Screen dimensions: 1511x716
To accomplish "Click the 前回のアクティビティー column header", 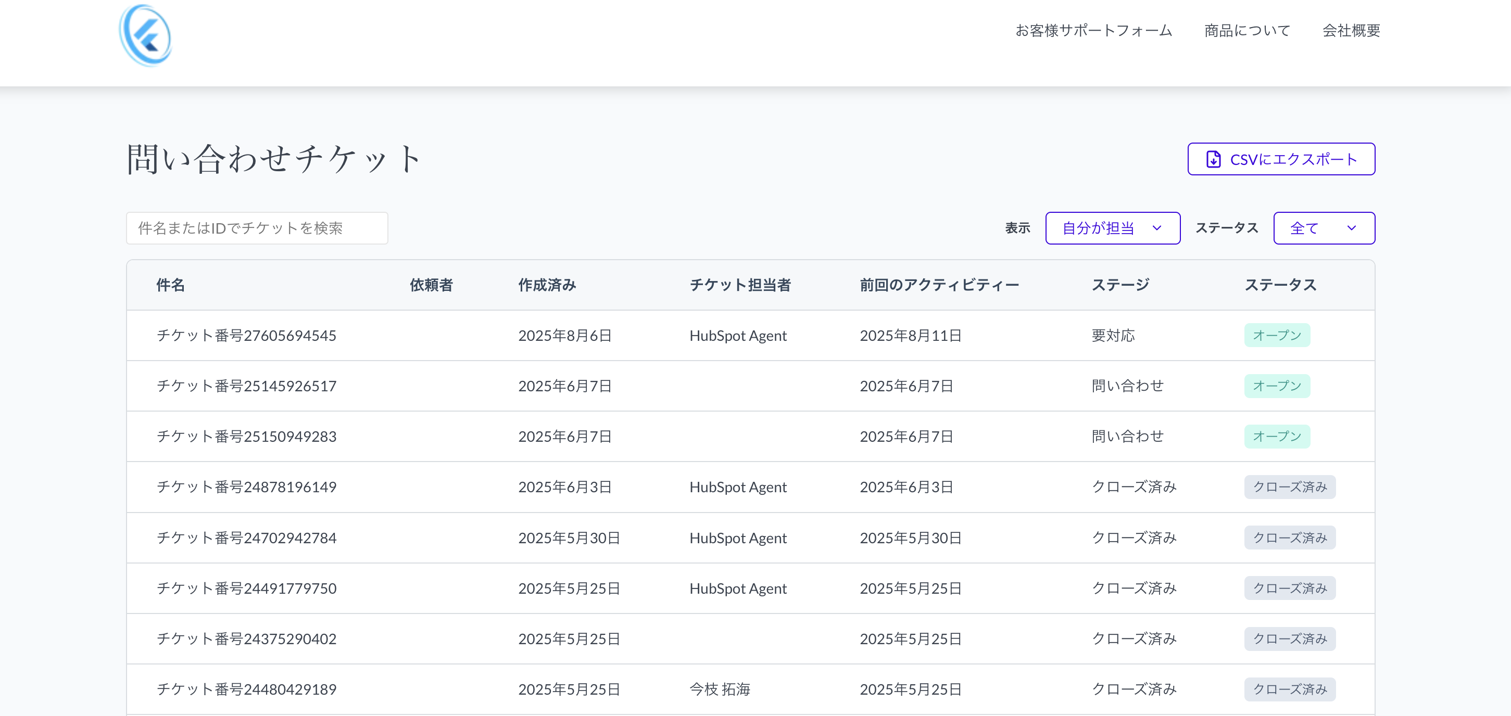I will pyautogui.click(x=939, y=285).
